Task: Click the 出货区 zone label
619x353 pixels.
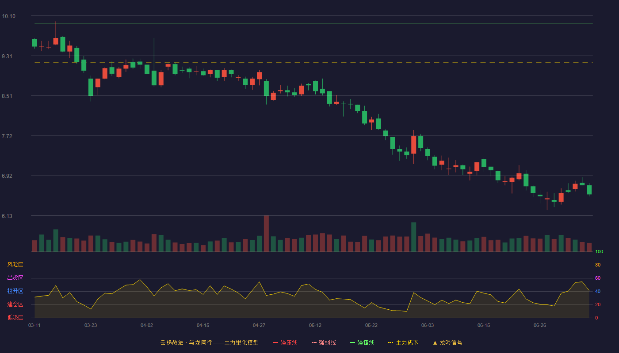Action: click(15, 278)
